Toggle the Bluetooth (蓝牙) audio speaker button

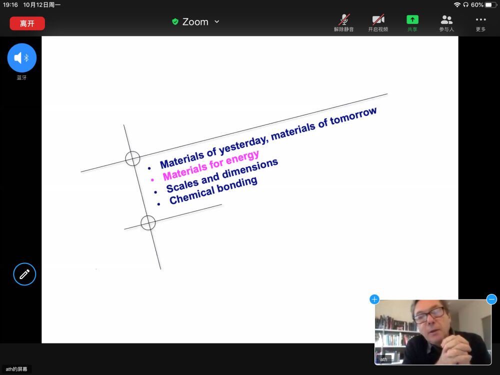pos(22,58)
